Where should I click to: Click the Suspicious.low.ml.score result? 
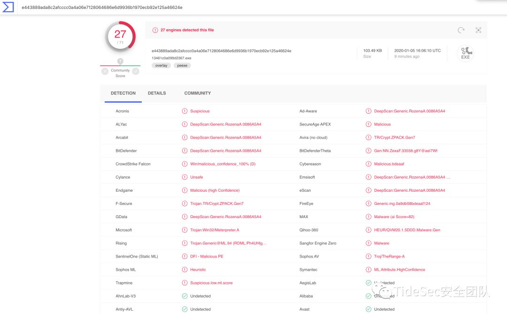(x=211, y=283)
